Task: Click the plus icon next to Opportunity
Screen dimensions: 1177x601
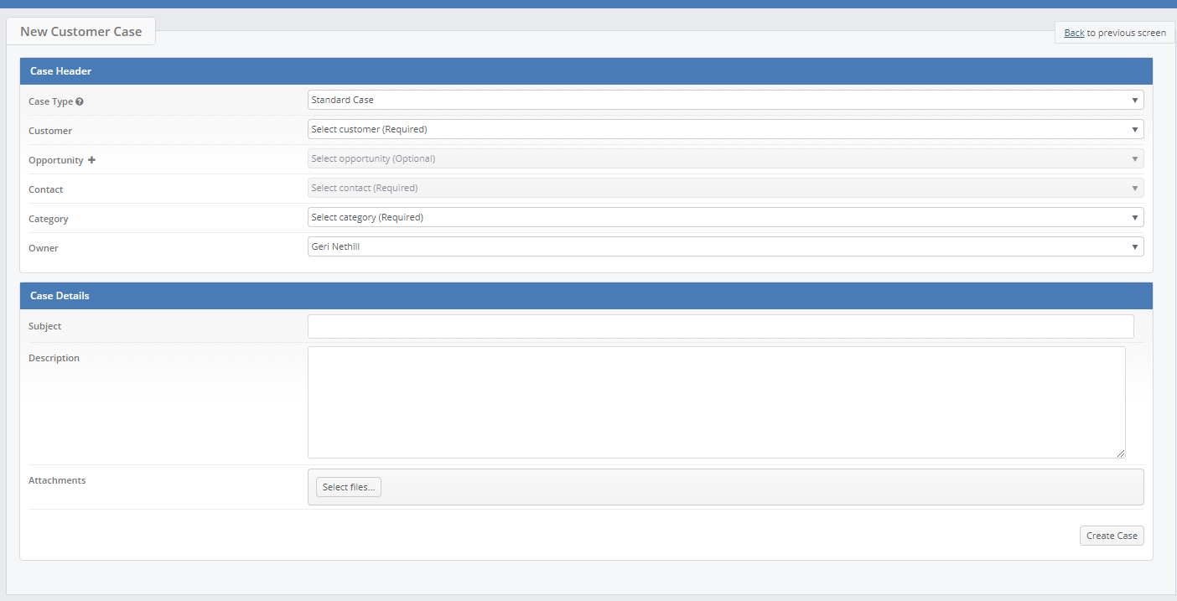Action: 91,159
